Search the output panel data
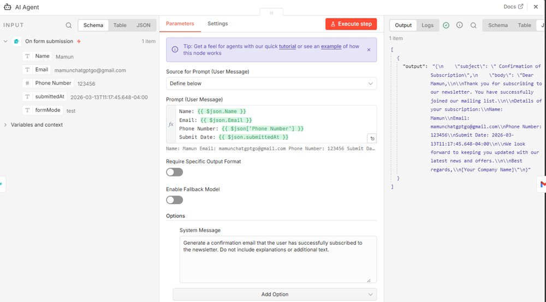 click(x=473, y=25)
